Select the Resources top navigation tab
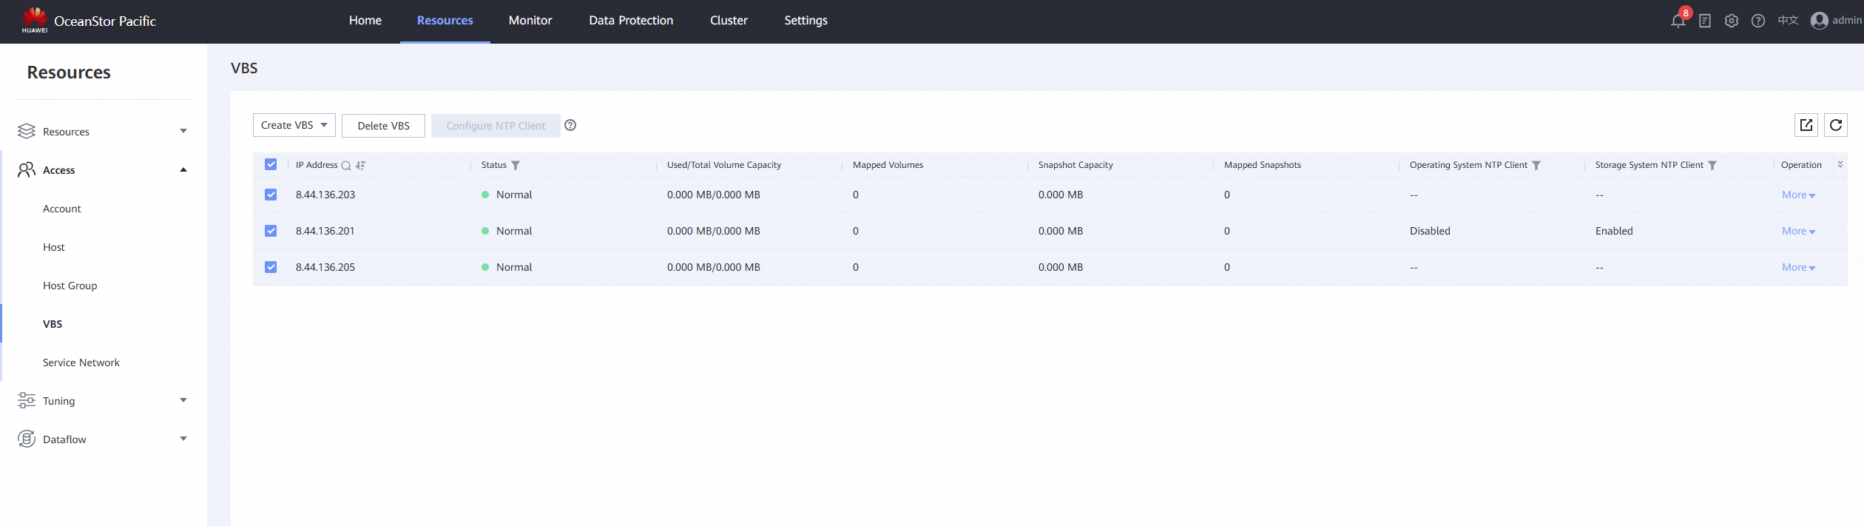This screenshot has width=1864, height=526. click(x=445, y=21)
